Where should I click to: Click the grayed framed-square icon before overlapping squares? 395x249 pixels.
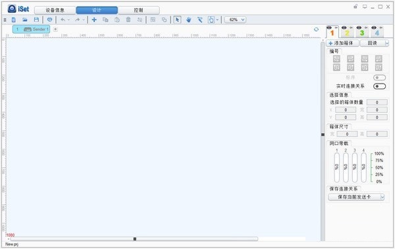pos(153,20)
